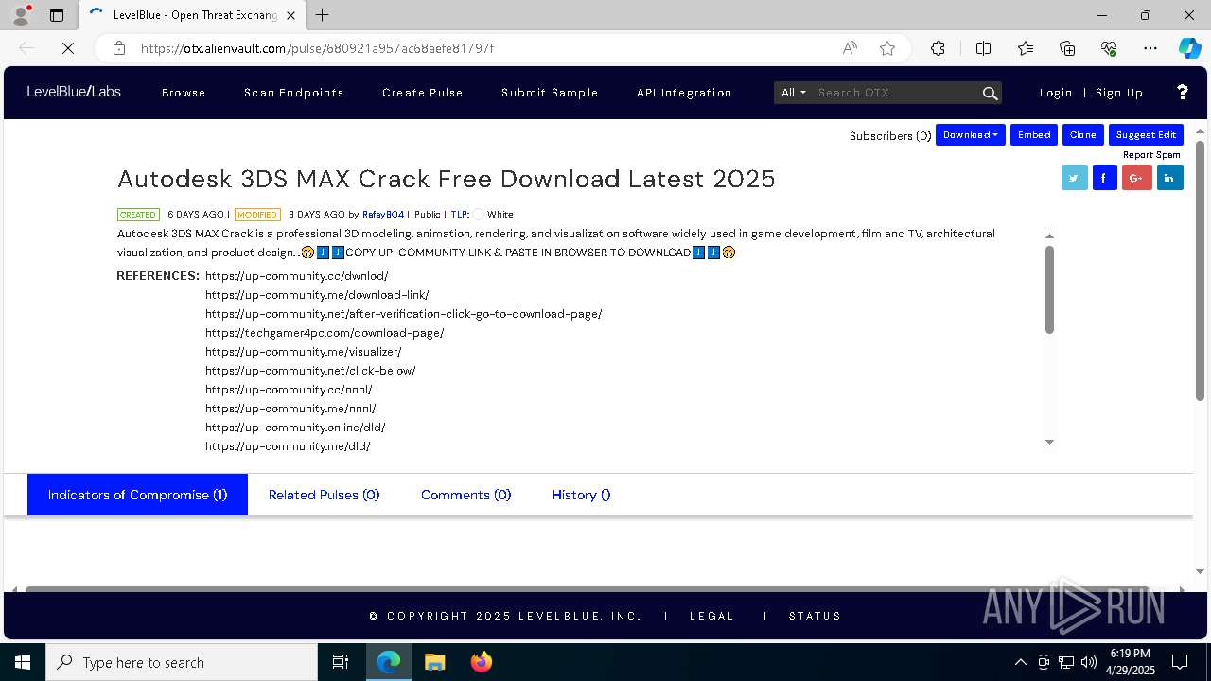
Task: Close the LevelBlue OTX tab
Action: pyautogui.click(x=290, y=15)
